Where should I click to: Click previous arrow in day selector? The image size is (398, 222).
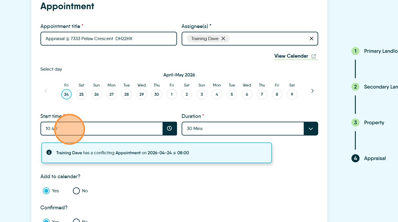pyautogui.click(x=46, y=91)
